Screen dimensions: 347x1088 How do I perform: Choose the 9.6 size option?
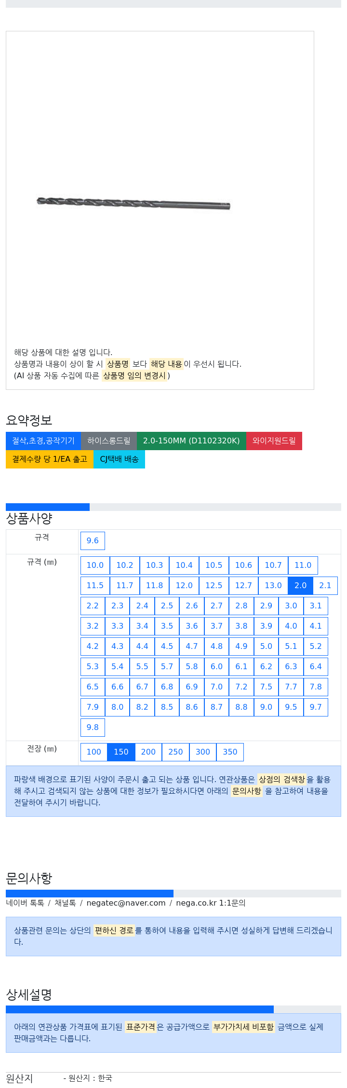[93, 541]
